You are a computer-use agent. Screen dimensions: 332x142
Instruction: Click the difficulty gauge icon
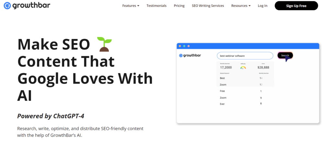(x=243, y=68)
